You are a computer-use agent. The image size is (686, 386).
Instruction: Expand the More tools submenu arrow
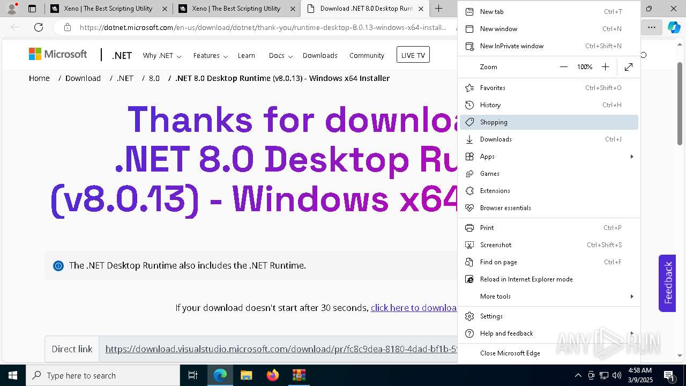(632, 296)
